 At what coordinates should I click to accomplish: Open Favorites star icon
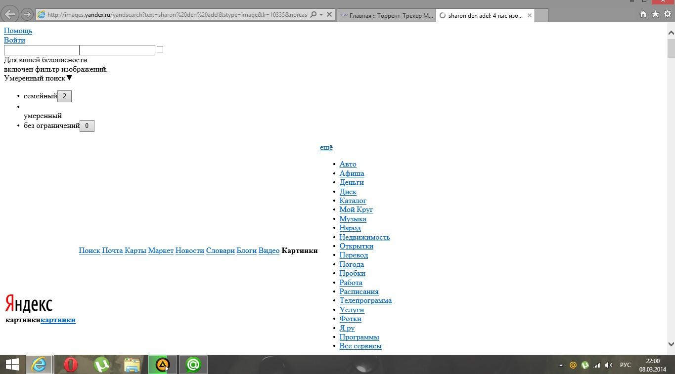pos(655,14)
